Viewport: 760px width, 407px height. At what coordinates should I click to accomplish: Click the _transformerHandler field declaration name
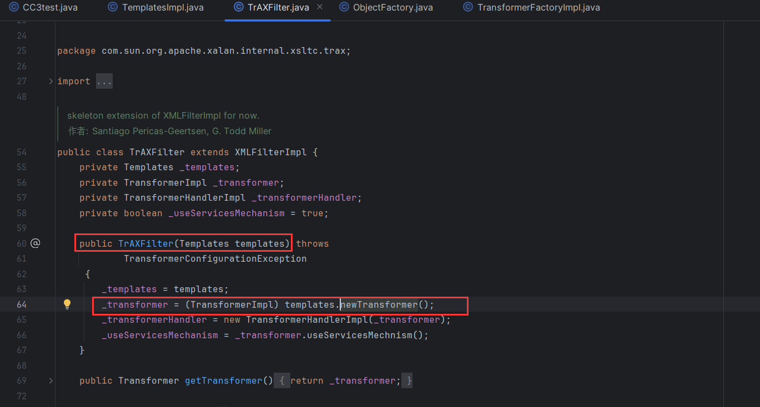[x=304, y=198]
